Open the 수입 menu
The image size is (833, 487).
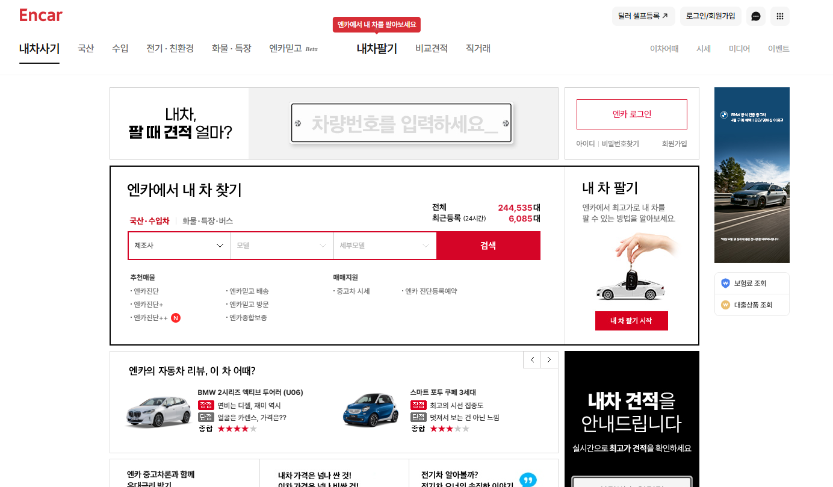tap(120, 49)
